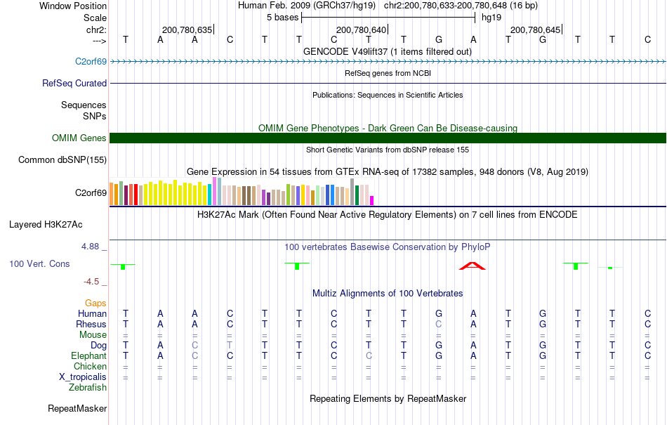Click the RepeatMasker track label
667x425 pixels.
[77, 408]
